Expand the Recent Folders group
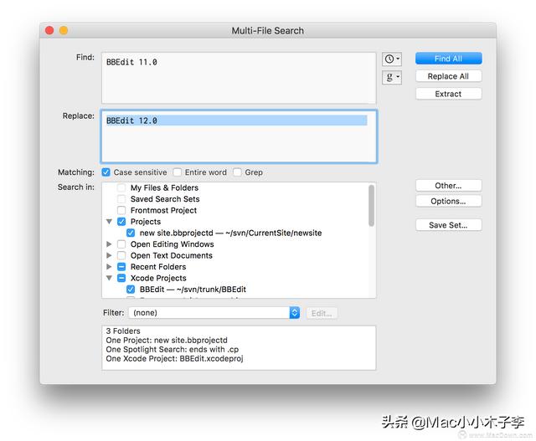536x441 pixels. point(110,267)
